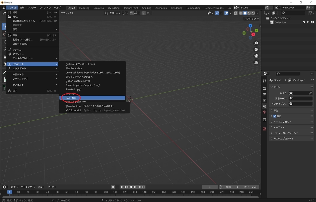316x202 pixels.
Task: Uncheck the 重力 checkbox
Action: click(275, 116)
